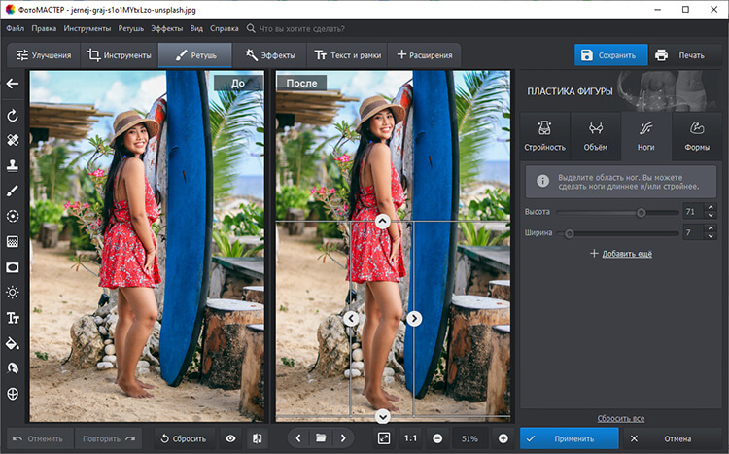Click the up arrow handle on selection
Image resolution: width=729 pixels, height=454 pixels.
[x=382, y=222]
